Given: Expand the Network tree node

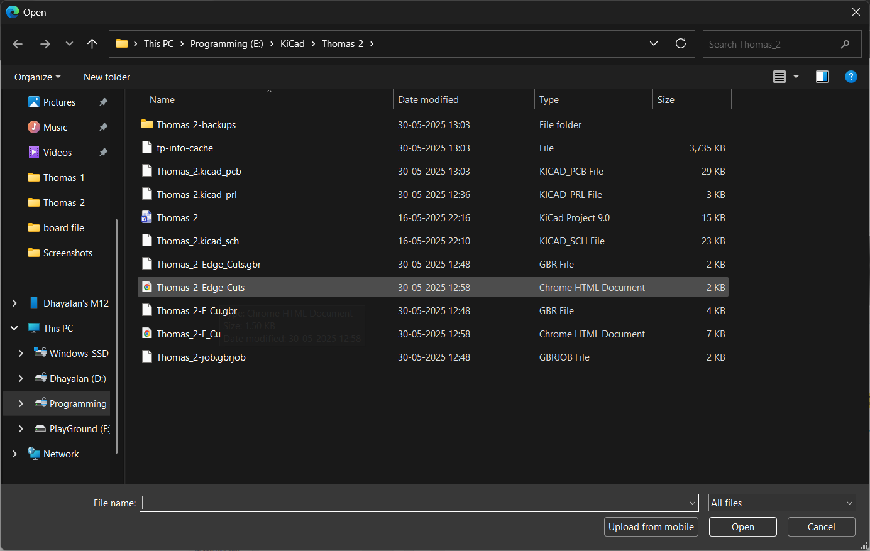Looking at the screenshot, I should [14, 454].
